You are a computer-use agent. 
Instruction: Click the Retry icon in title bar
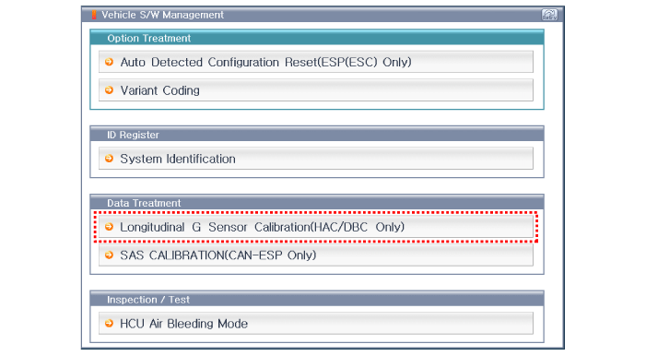coord(549,16)
